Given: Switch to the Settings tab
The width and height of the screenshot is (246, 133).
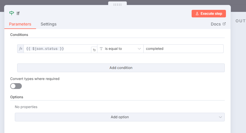Looking at the screenshot, I should pos(49,24).
